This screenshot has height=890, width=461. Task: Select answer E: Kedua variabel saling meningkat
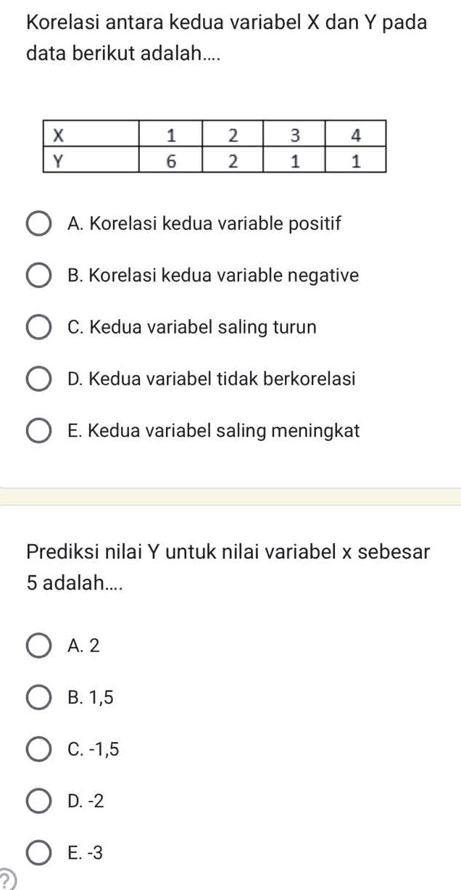39,429
